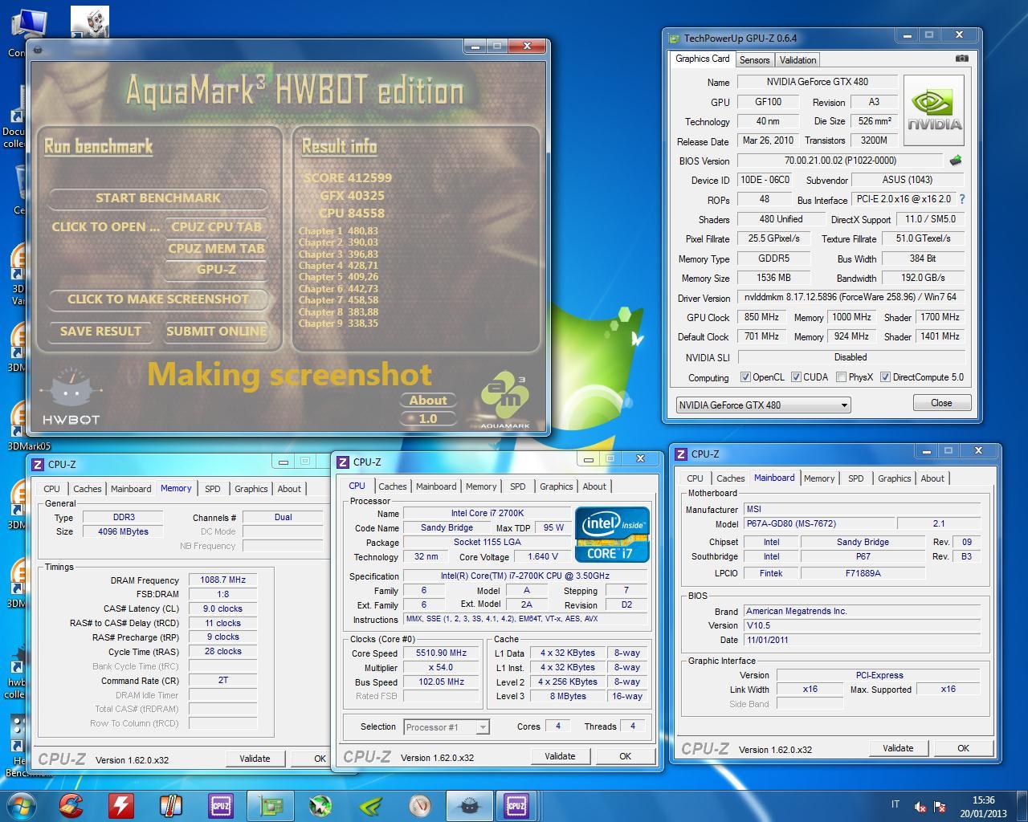Click the muted volume tray icon
This screenshot has height=822, width=1028.
(x=920, y=807)
